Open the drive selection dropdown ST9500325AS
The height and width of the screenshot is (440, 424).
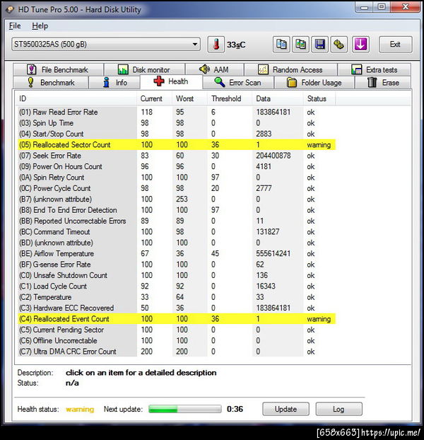[x=106, y=45]
